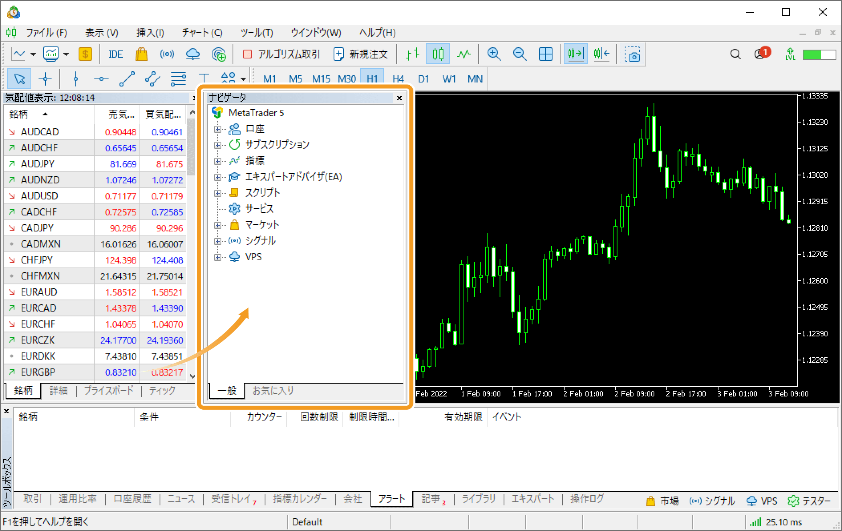Select the EURCAD symbol row
The width and height of the screenshot is (842, 531).
95,308
